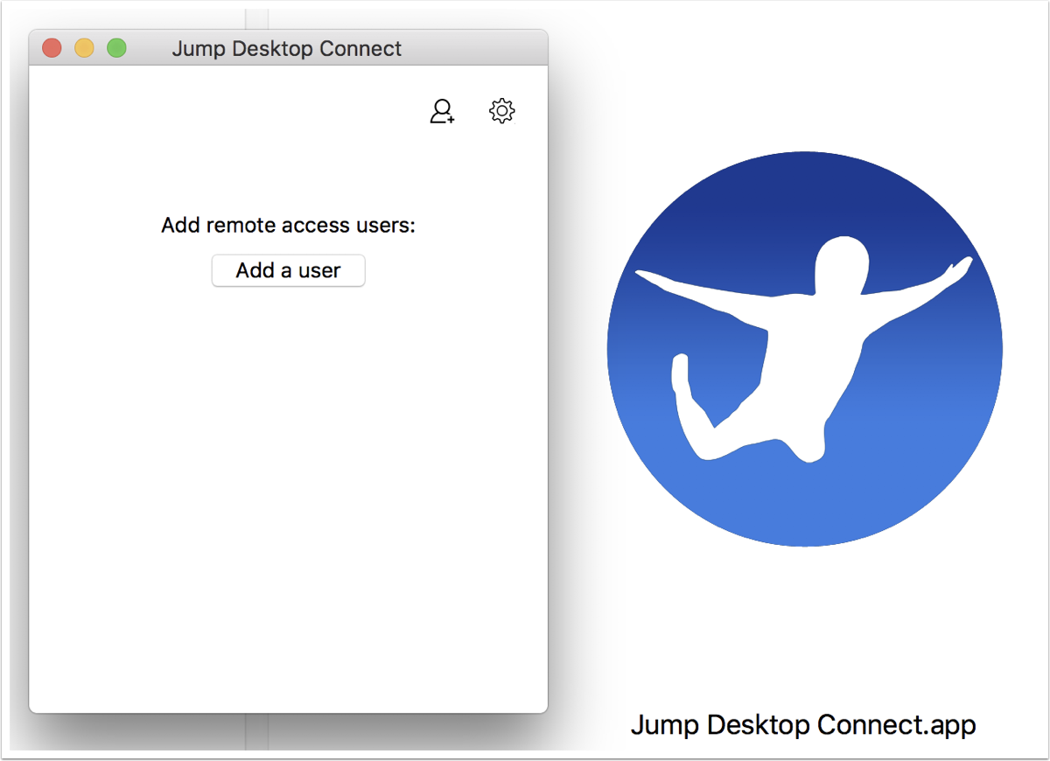Select the "Jump Desktop Connect.app" filename label

(802, 724)
